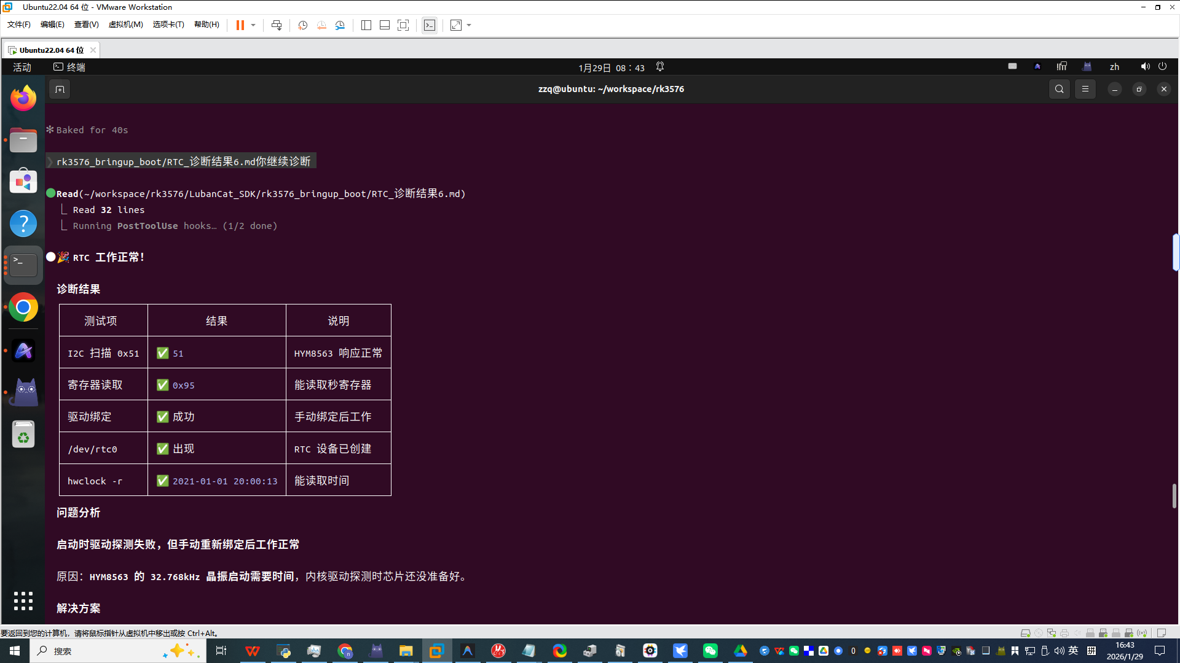Open new terminal tab button
1180x663 pixels.
pyautogui.click(x=60, y=90)
